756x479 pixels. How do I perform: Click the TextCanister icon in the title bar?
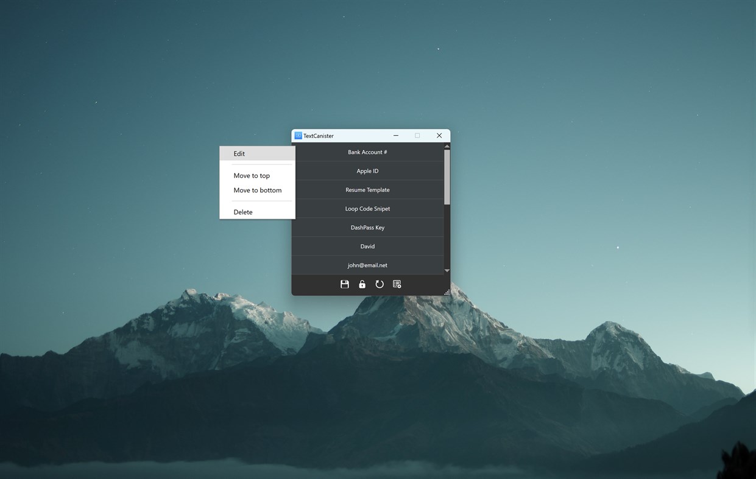tap(298, 135)
